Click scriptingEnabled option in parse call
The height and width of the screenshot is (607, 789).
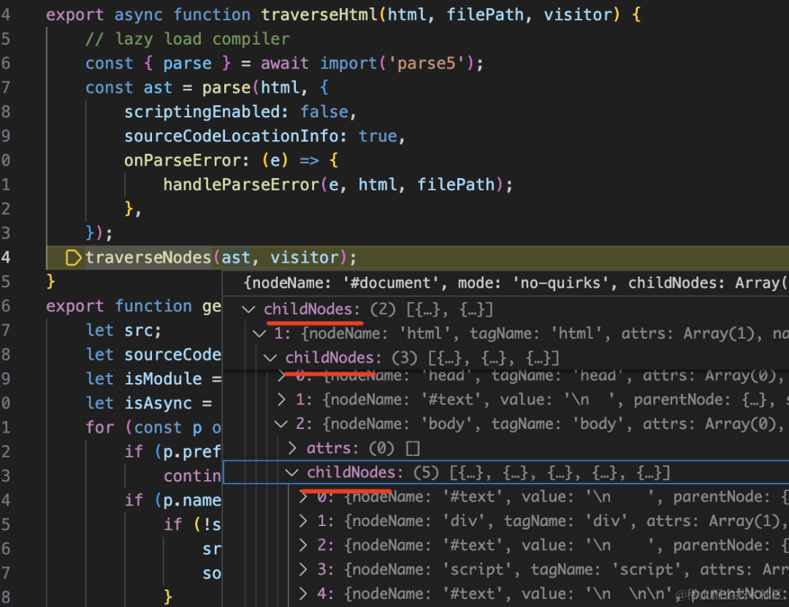(202, 112)
